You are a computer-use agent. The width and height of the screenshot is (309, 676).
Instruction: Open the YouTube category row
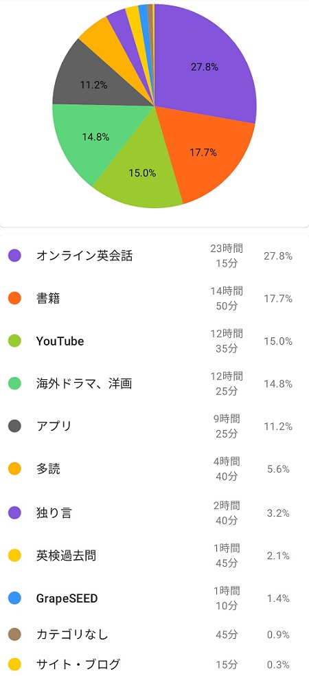coord(154,341)
